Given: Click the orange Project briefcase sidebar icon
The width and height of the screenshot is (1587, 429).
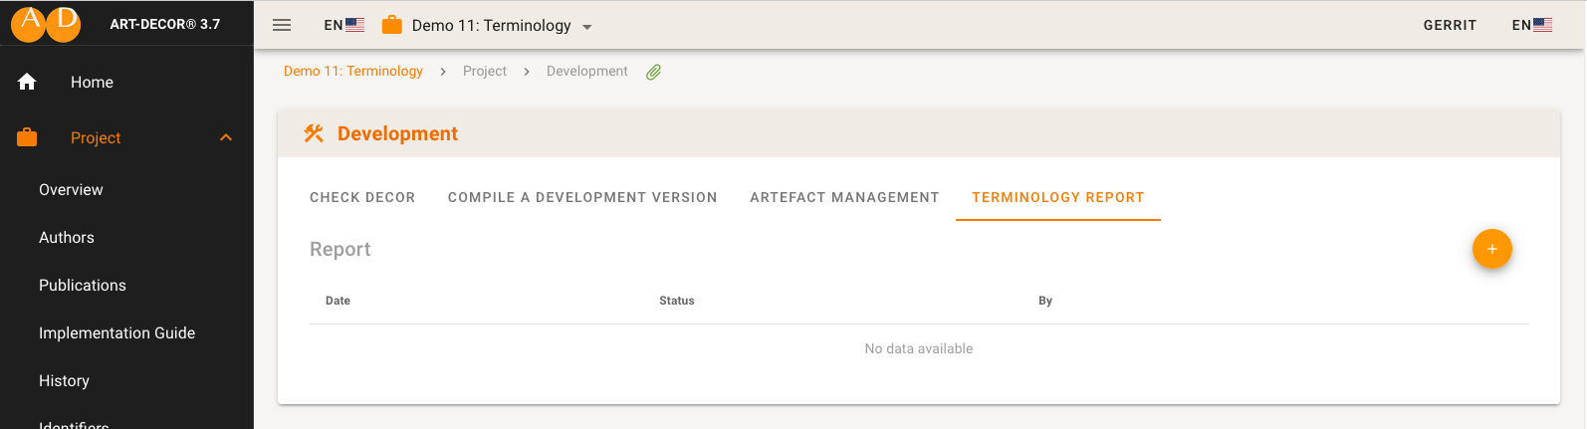Looking at the screenshot, I should point(27,137).
